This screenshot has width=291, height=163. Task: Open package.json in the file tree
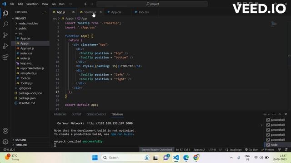point(27,98)
